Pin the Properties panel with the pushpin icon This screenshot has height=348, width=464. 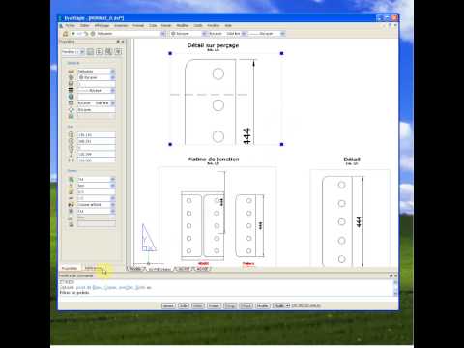click(118, 42)
